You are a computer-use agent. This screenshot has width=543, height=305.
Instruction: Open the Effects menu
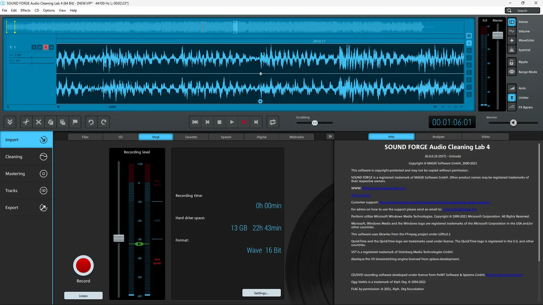(25, 10)
